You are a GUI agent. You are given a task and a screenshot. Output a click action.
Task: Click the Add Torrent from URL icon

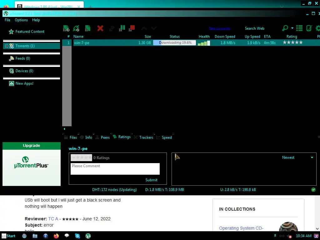coord(76,28)
